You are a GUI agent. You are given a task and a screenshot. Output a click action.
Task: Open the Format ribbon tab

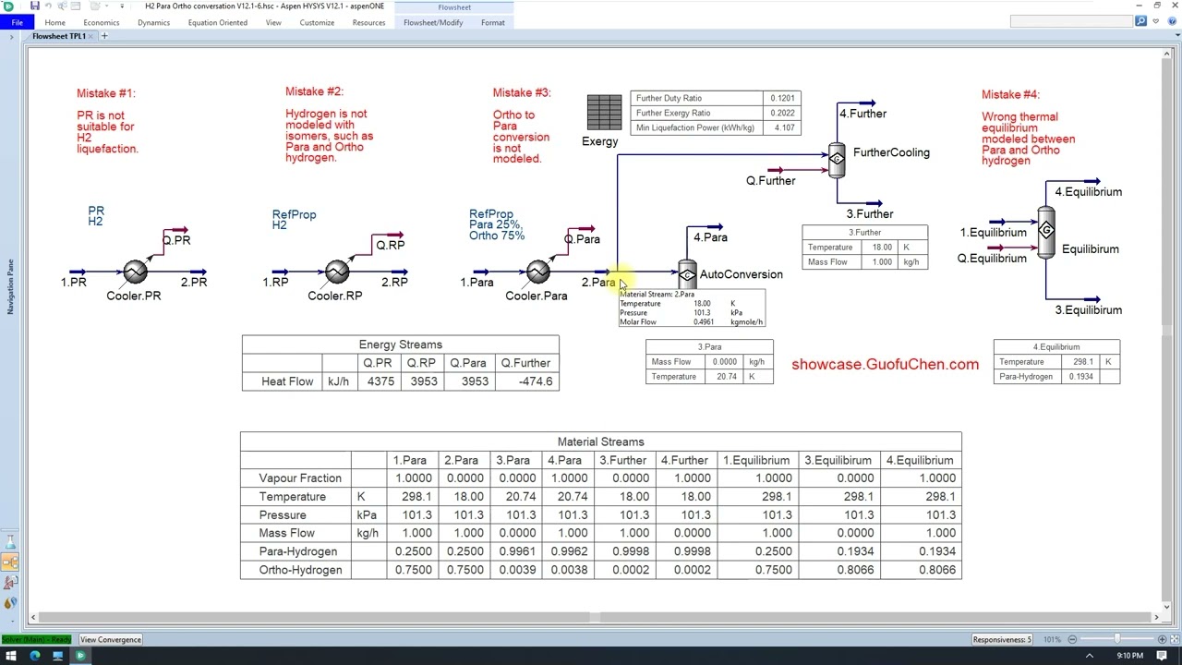tap(493, 22)
